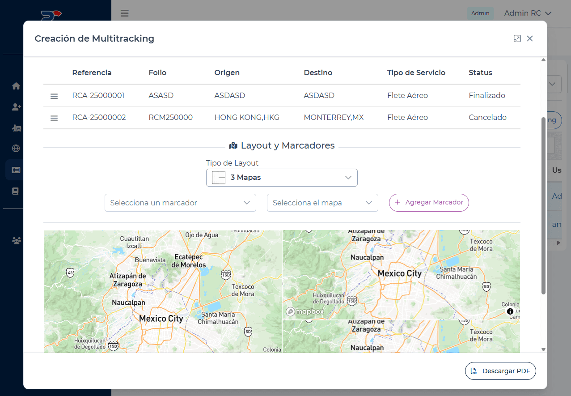Click the Cancelado status cell
This screenshot has width=571, height=396.
487,117
